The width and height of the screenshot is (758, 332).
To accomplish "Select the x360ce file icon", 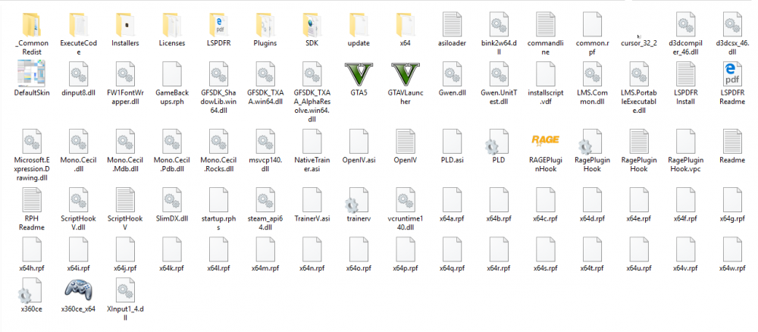I will point(31,290).
